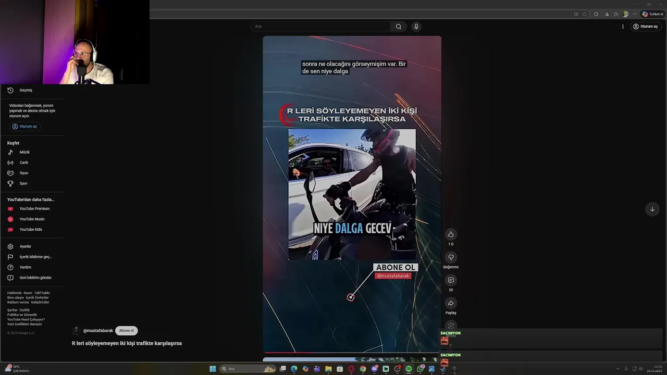Add page to browser favorites star

click(x=585, y=14)
